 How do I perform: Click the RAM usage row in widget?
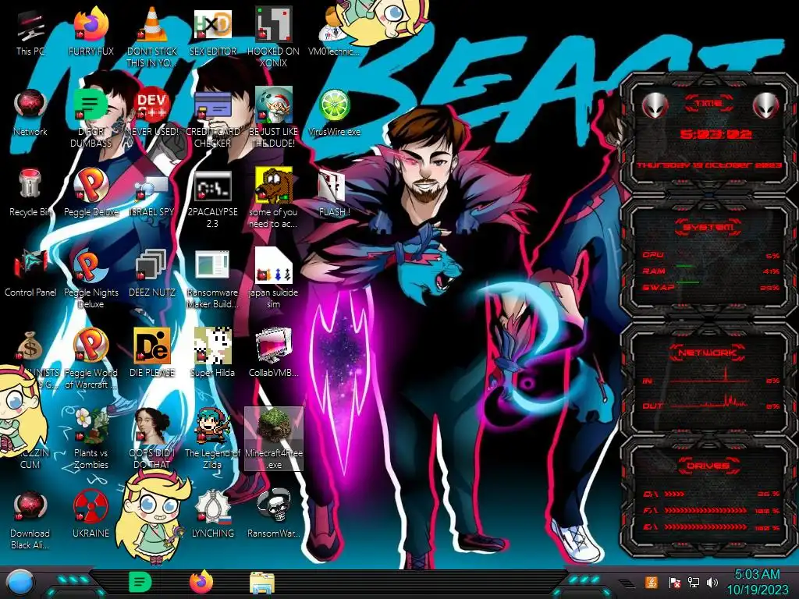pos(712,271)
